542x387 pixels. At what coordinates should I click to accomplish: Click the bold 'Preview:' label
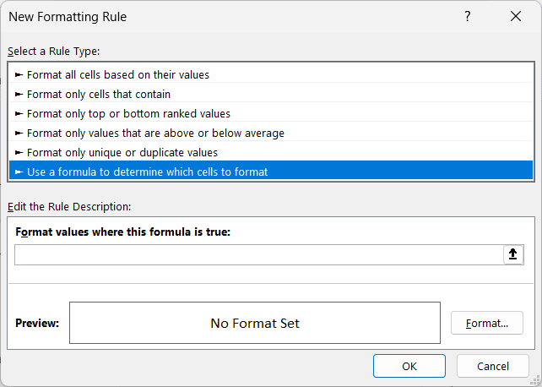[x=37, y=323]
